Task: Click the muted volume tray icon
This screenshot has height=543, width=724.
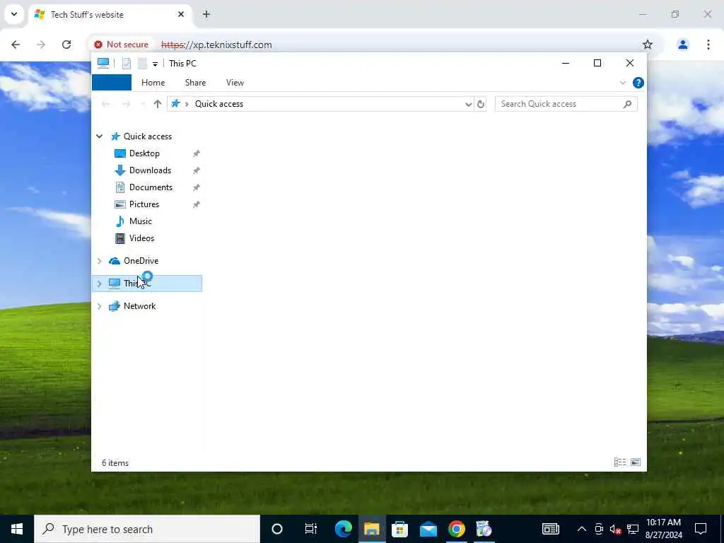Action: pyautogui.click(x=616, y=530)
